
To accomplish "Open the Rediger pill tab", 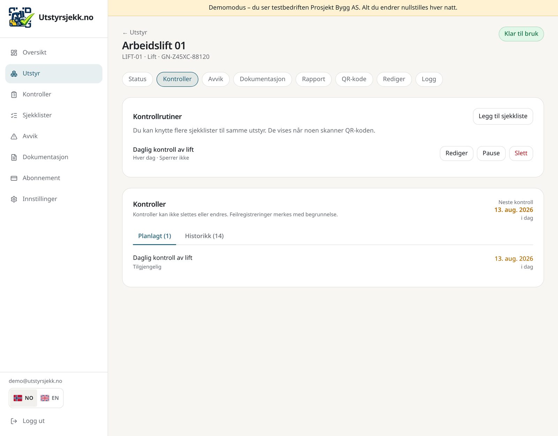I will click(x=394, y=79).
